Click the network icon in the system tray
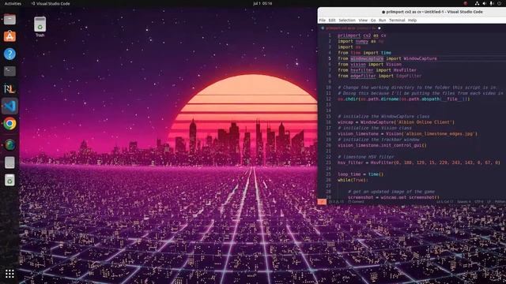Viewport: 506px width, 284px height. click(x=477, y=3)
